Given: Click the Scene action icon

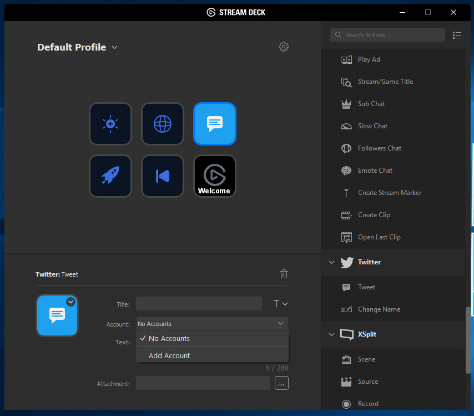Looking at the screenshot, I should (x=346, y=359).
